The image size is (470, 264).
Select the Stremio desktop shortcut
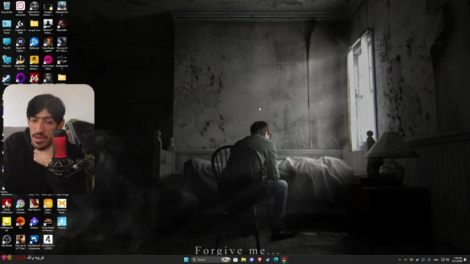tap(34, 223)
